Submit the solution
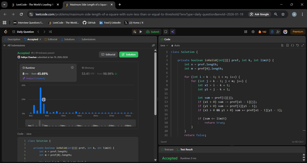Viewport: 307px width, 163px height. (x=153, y=32)
